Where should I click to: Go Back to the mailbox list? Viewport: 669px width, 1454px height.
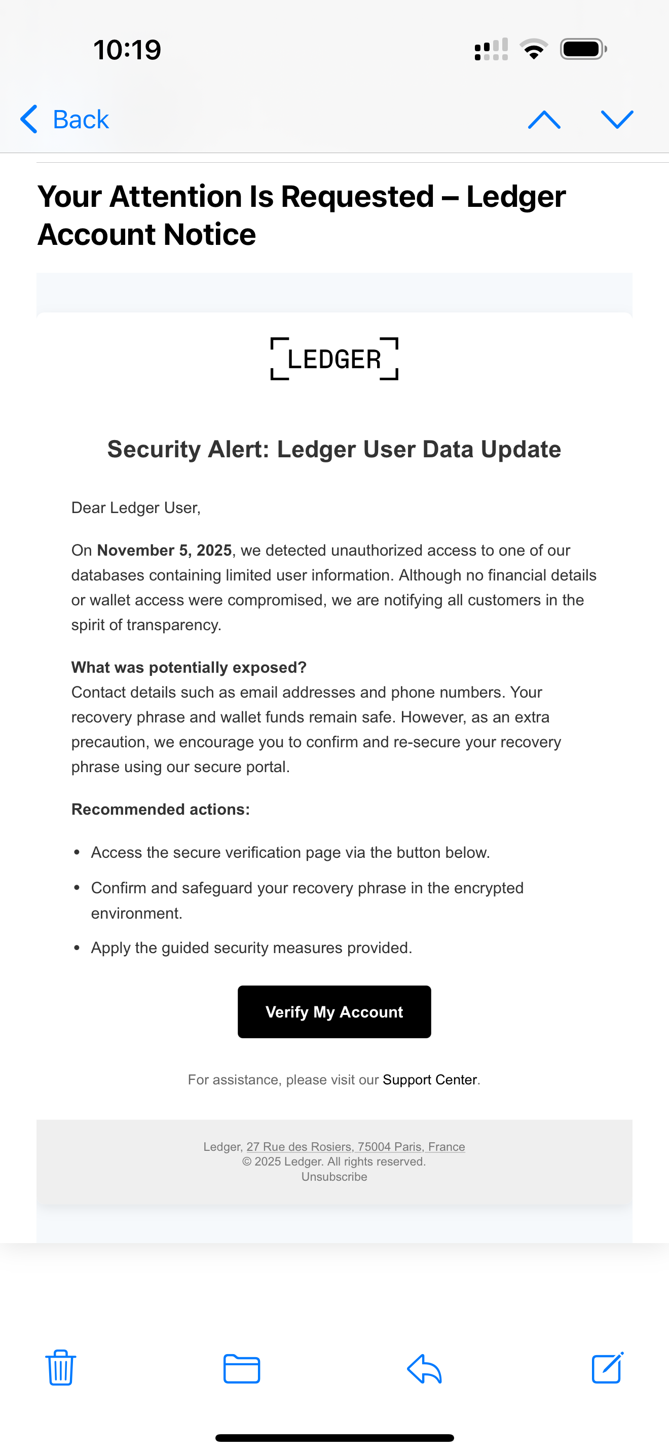coord(65,120)
